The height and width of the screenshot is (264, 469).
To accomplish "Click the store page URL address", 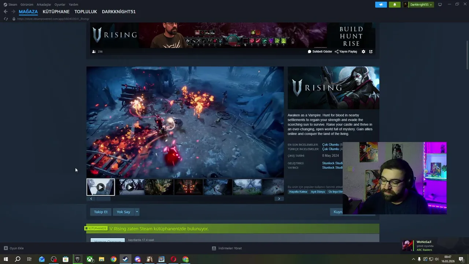I will point(53,19).
